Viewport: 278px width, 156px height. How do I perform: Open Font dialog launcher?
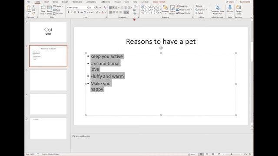click(106, 17)
